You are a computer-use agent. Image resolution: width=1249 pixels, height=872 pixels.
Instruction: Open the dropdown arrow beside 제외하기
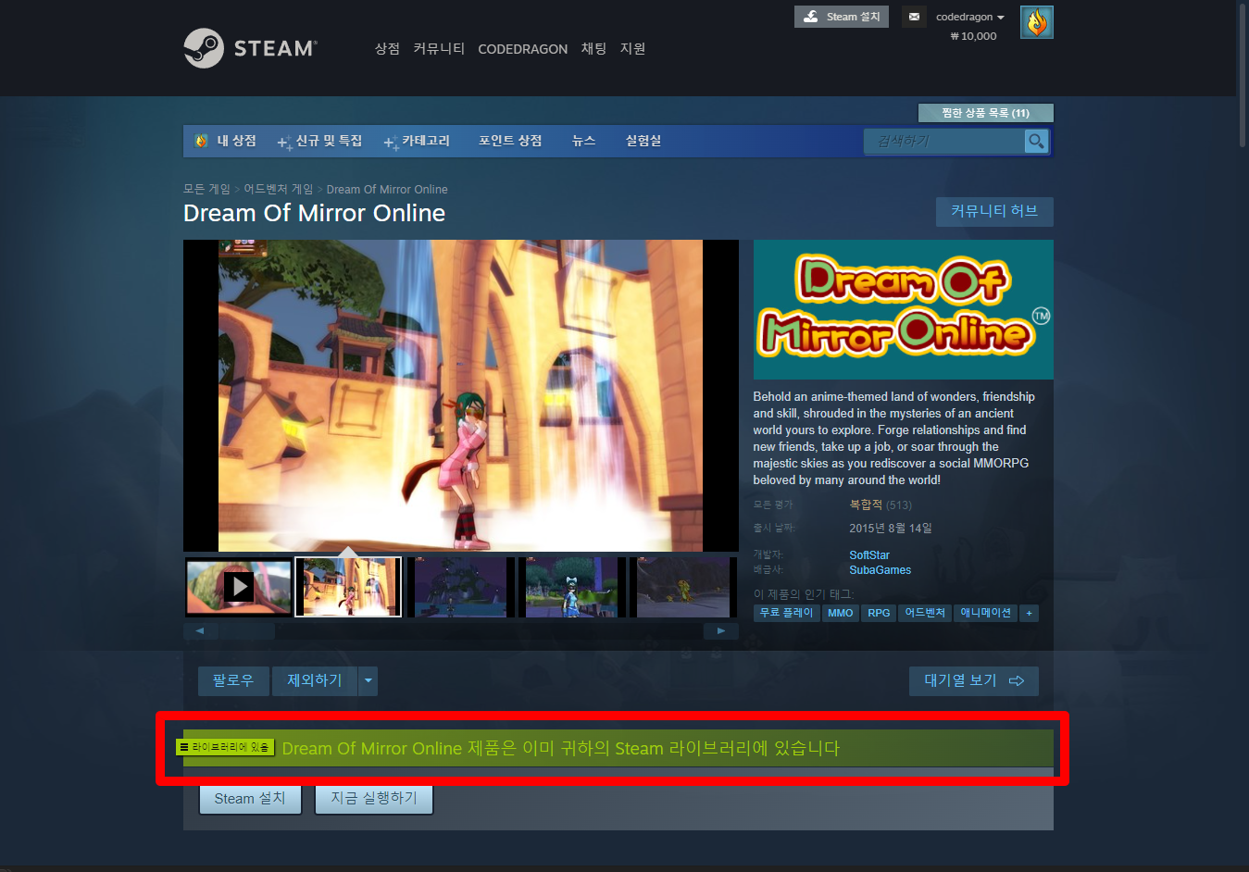[x=368, y=681]
